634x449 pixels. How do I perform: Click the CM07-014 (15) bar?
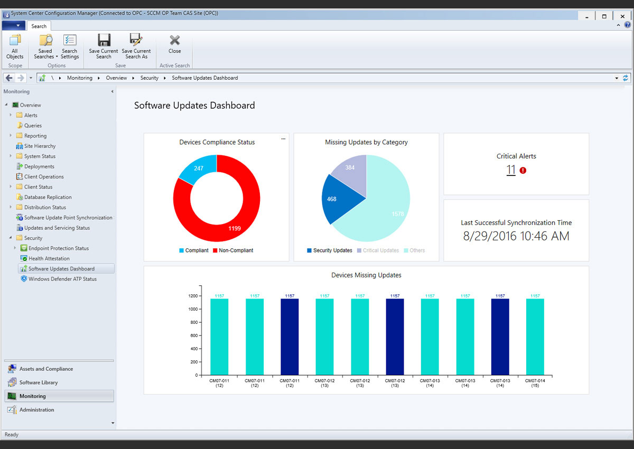(x=535, y=337)
